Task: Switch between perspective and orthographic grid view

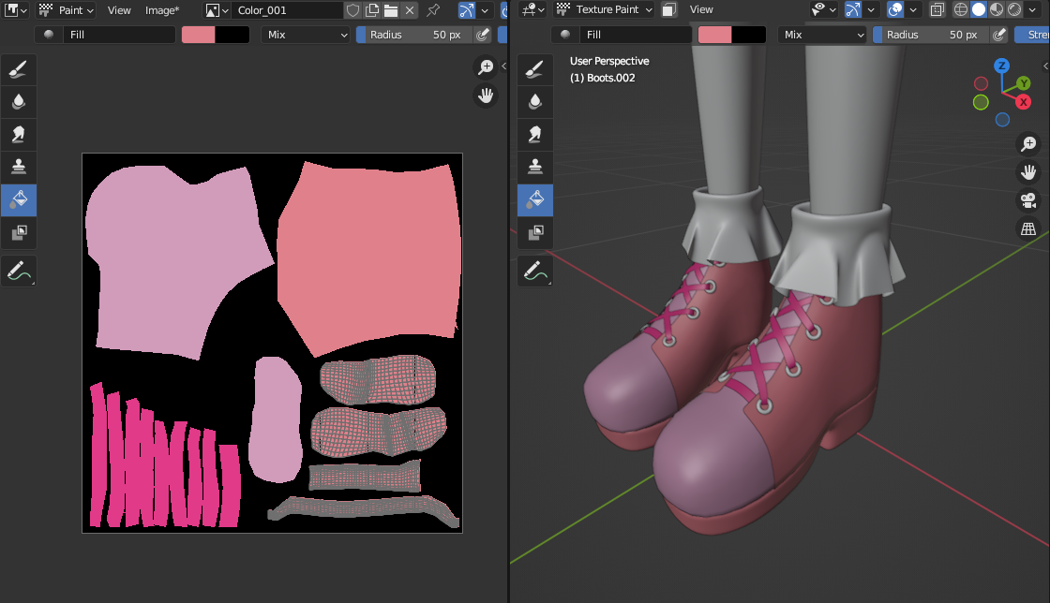Action: (1028, 228)
